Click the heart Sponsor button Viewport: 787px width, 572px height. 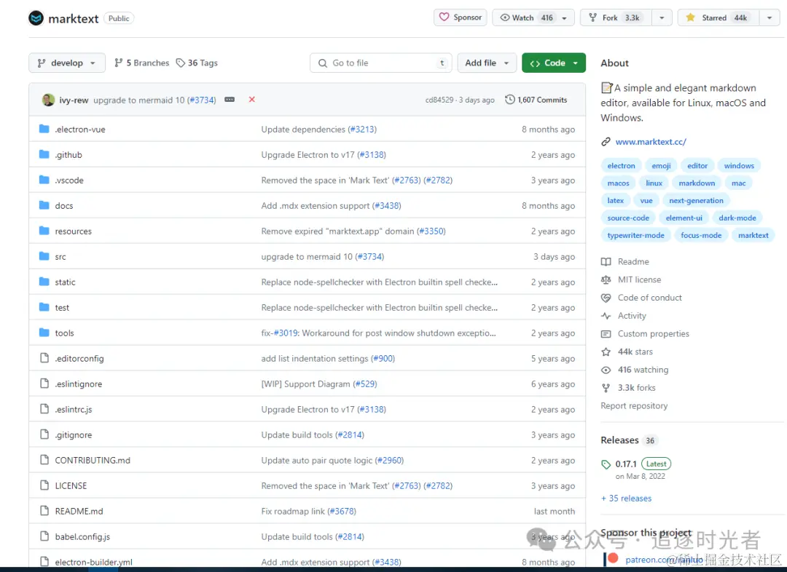point(461,17)
